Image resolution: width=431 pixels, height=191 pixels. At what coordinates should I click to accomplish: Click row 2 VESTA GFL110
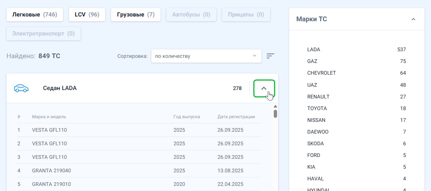click(140, 143)
